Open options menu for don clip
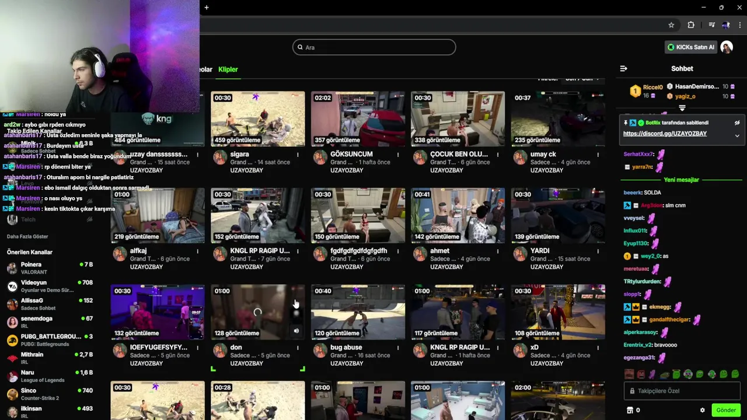The height and width of the screenshot is (420, 747). tap(298, 348)
